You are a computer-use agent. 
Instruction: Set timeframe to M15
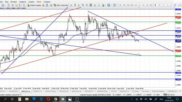[x=128, y=5]
